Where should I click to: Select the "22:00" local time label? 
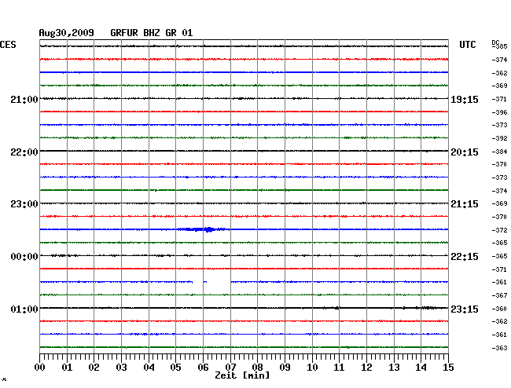[x=24, y=152]
